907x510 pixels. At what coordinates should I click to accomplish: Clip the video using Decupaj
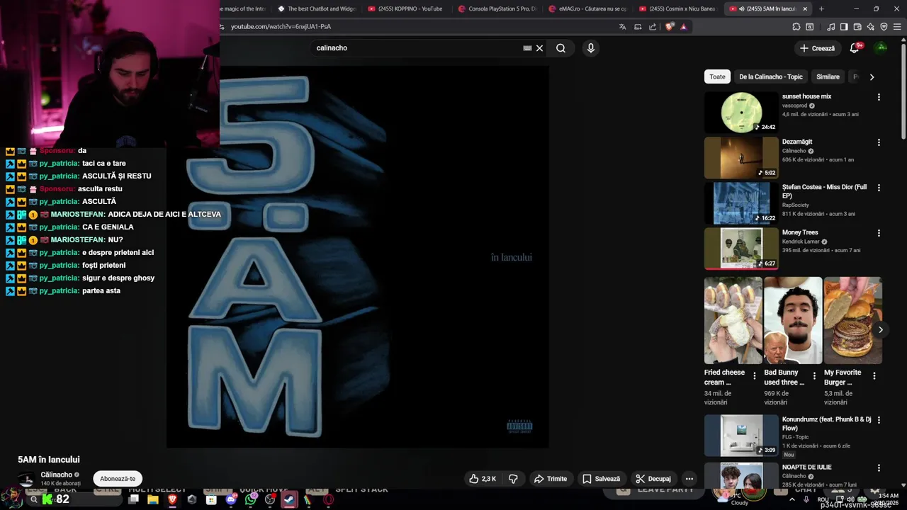653,479
